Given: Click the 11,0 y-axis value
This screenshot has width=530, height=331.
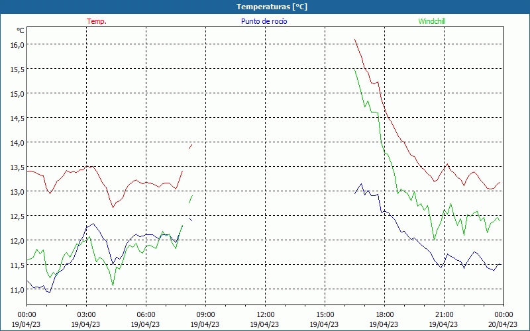Looking at the screenshot, I should click(x=17, y=290).
